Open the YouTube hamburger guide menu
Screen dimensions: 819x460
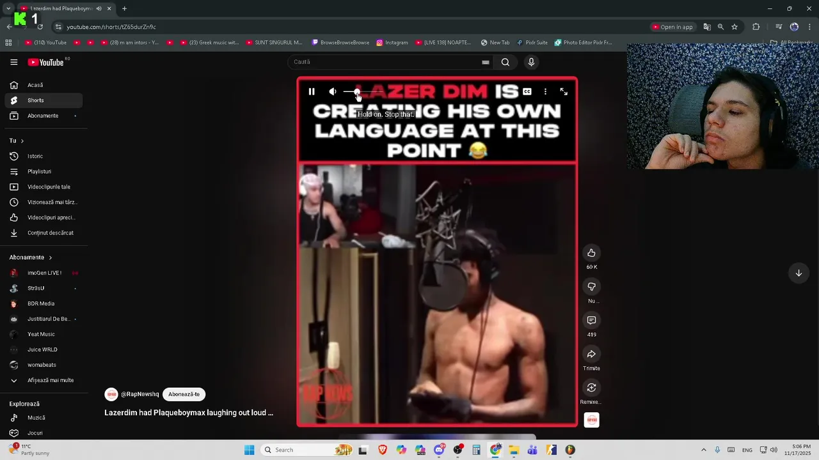click(x=14, y=62)
